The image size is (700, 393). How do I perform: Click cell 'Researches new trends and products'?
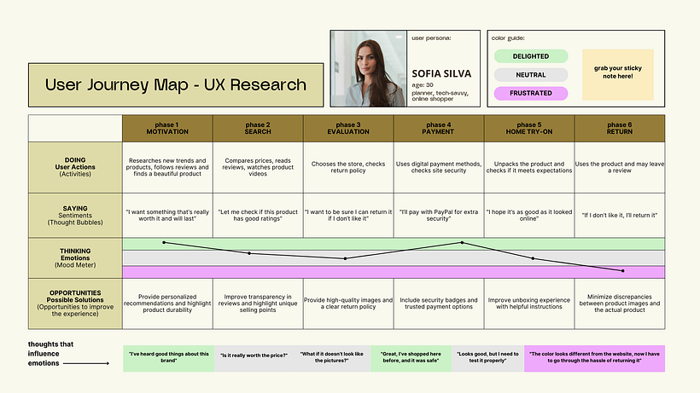pyautogui.click(x=167, y=167)
